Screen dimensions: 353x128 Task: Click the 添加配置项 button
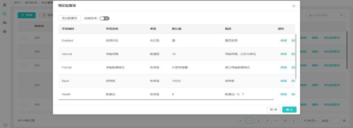click(69, 18)
